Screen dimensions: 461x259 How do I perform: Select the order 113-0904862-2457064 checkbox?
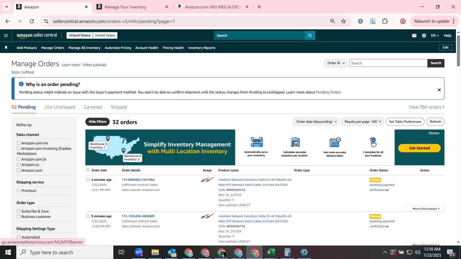[88, 179]
